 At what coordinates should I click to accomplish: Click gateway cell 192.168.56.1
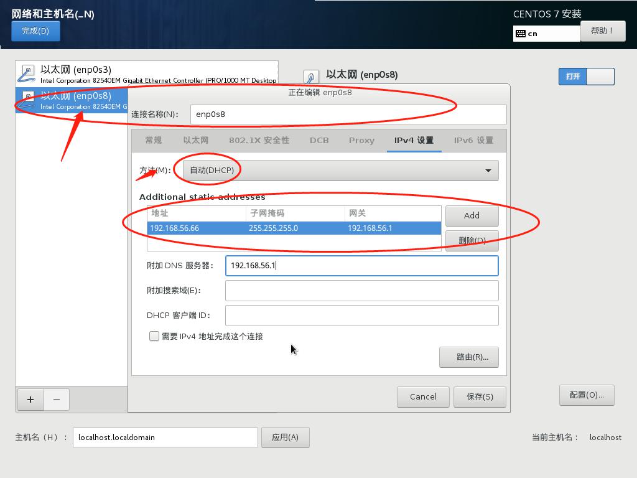pyautogui.click(x=393, y=228)
